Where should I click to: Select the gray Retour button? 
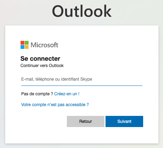point(86,121)
